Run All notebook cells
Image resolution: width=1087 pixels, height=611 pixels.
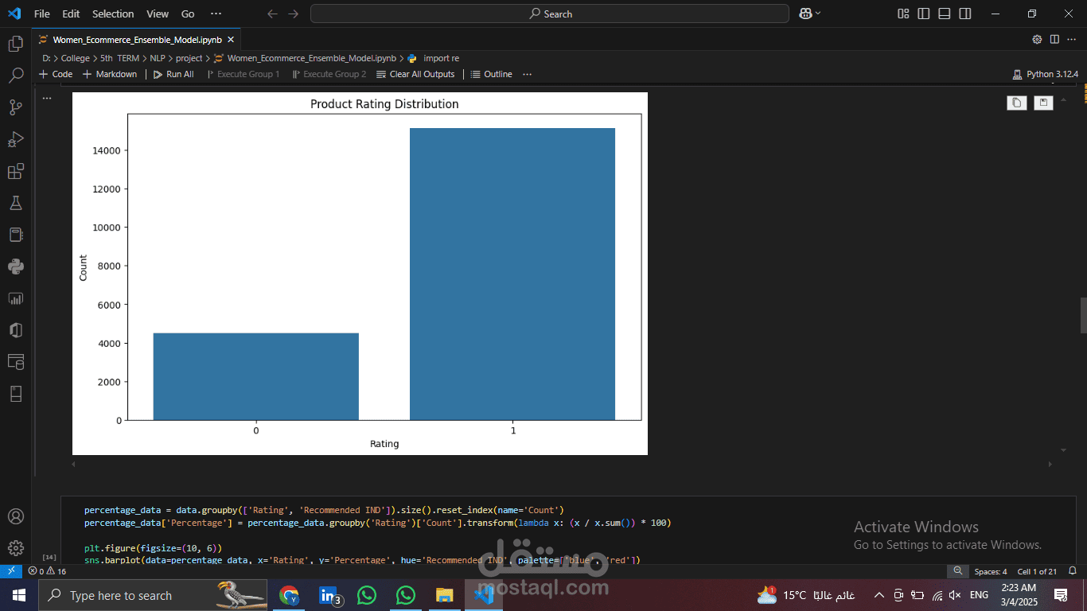click(x=173, y=74)
